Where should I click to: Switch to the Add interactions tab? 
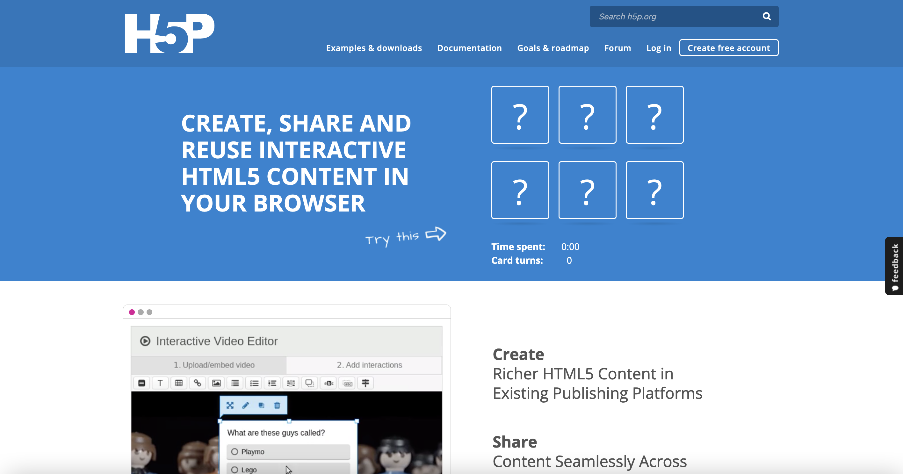pyautogui.click(x=369, y=365)
